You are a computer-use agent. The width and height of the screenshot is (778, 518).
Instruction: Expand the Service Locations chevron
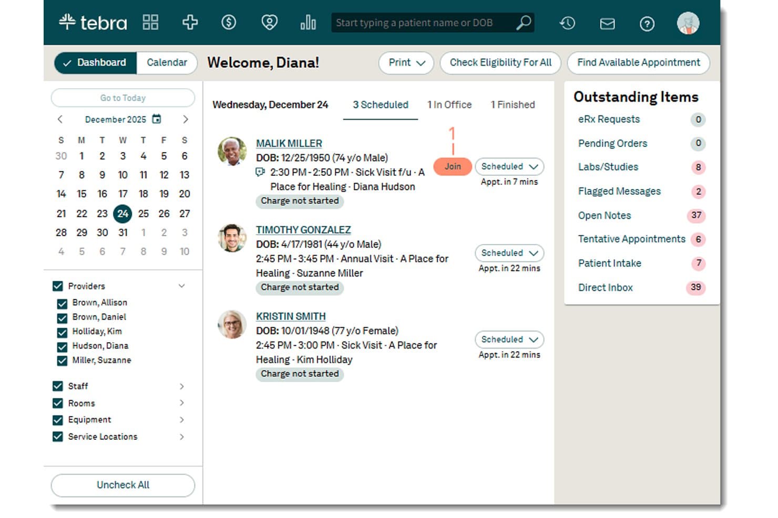(x=181, y=437)
